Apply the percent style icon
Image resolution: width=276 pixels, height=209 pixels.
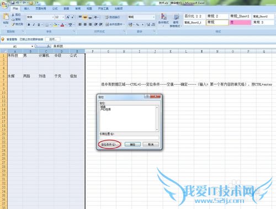click(137, 24)
